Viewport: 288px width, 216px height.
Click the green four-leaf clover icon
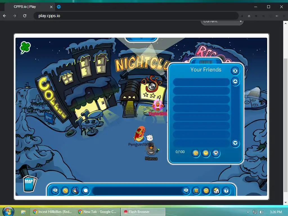tap(25, 47)
